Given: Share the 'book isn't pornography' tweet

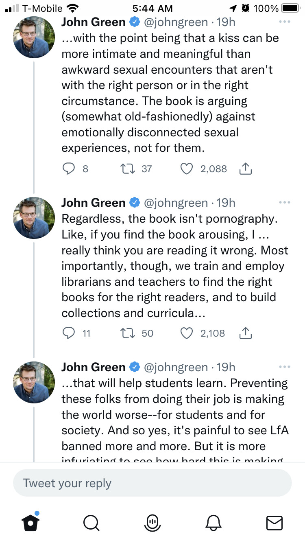Looking at the screenshot, I should pos(245,333).
